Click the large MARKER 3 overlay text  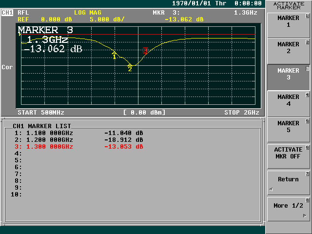(x=45, y=30)
